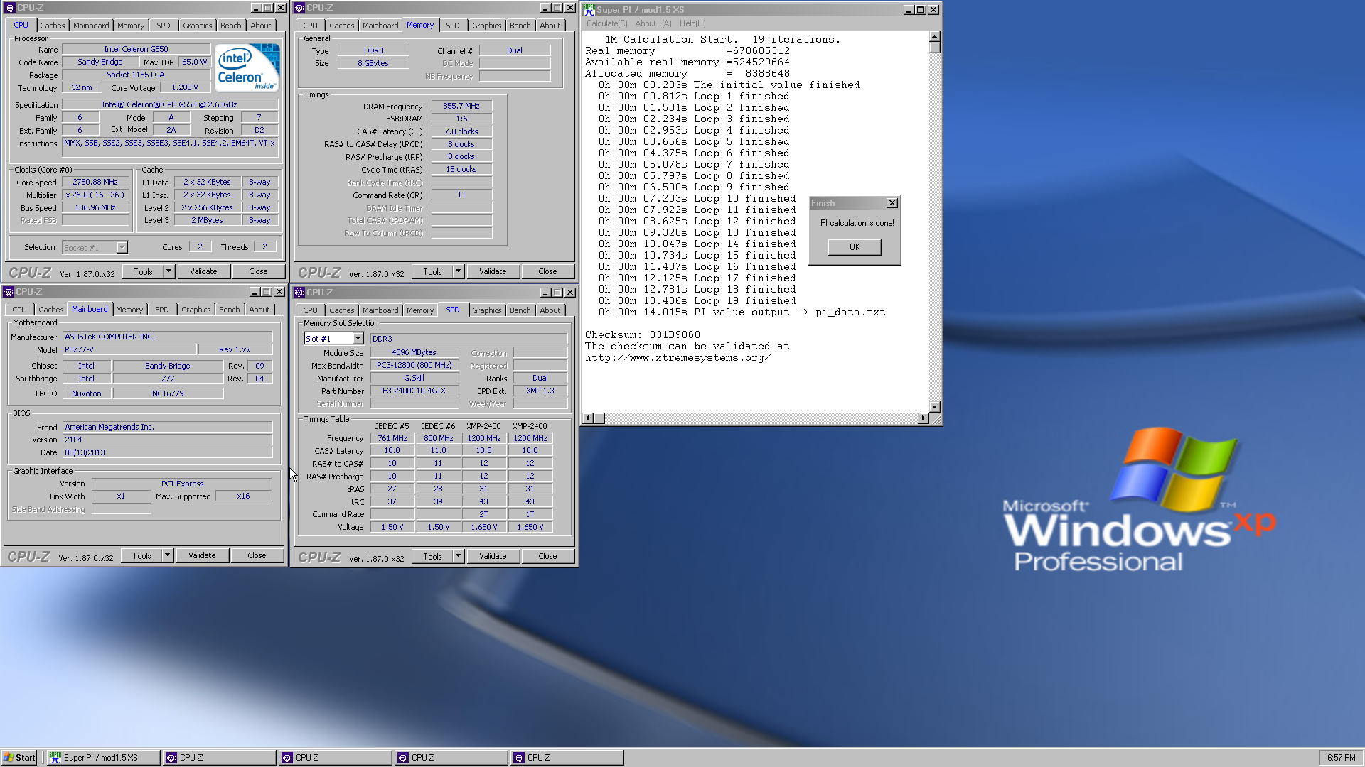Click scroll right arrow in Super PI
This screenshot has height=767, width=1365.
click(x=924, y=418)
